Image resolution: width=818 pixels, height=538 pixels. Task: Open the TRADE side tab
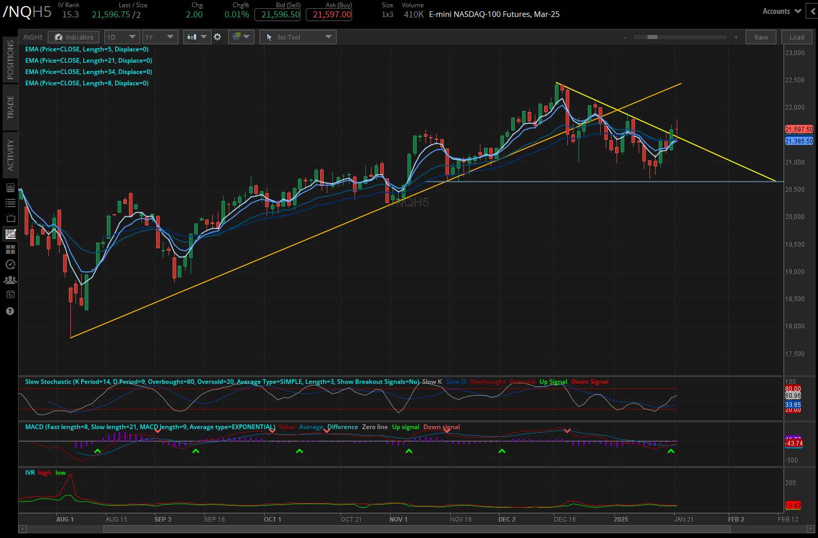10,107
